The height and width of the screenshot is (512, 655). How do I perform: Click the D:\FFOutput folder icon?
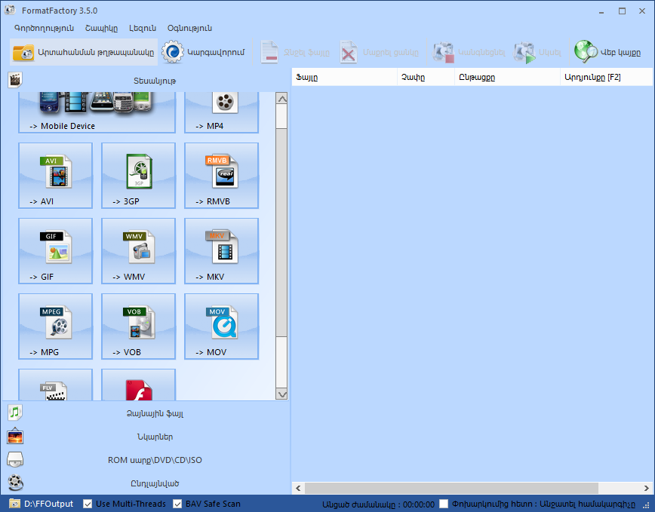[14, 504]
